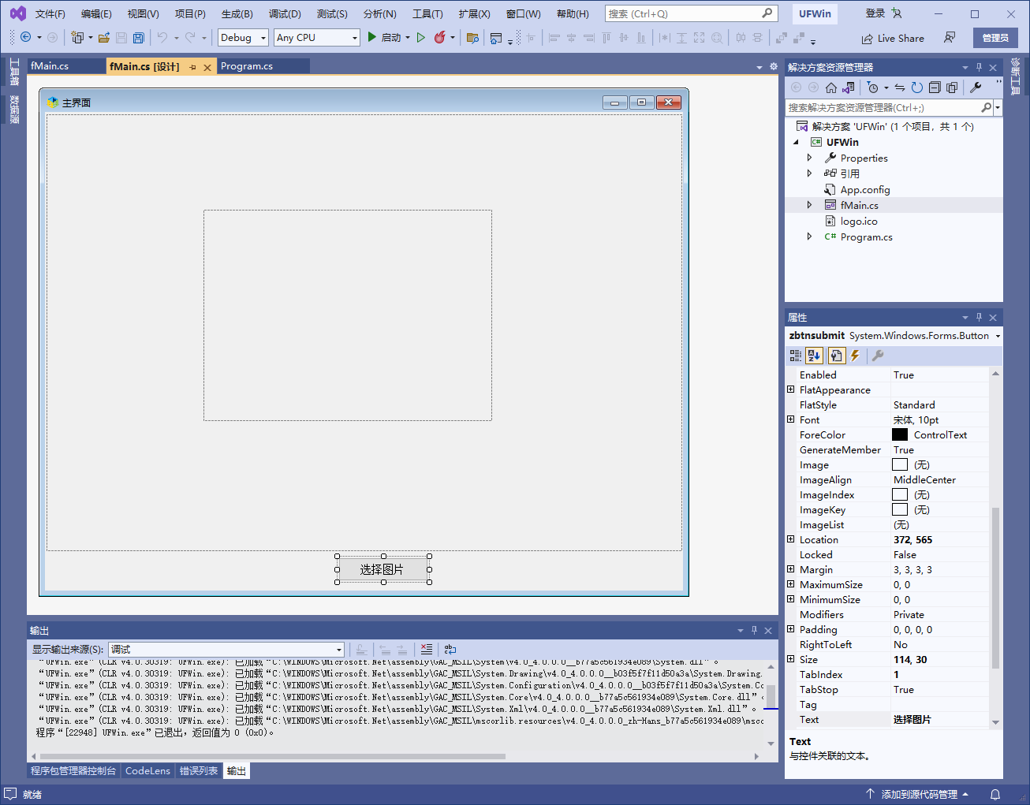
Task: Click the notifications bell in status bar
Action: tap(995, 794)
